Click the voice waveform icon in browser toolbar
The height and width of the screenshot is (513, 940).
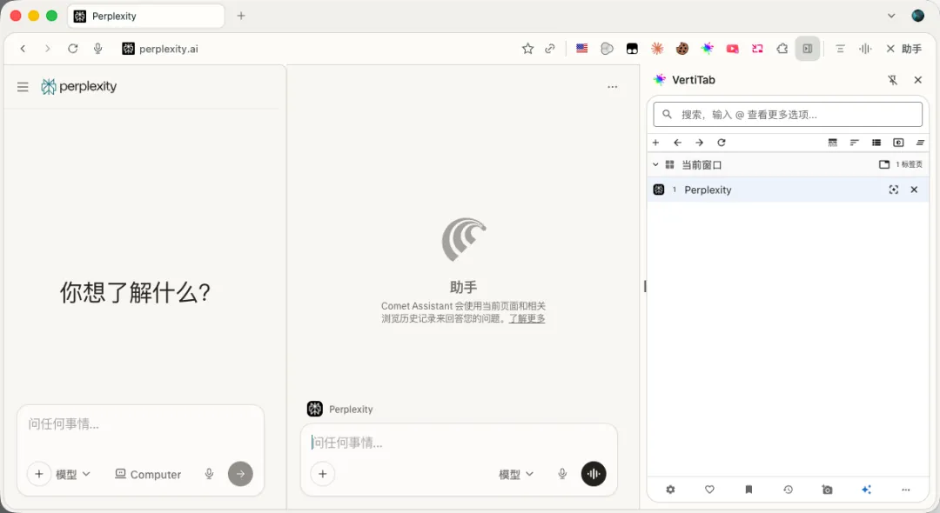[865, 49]
